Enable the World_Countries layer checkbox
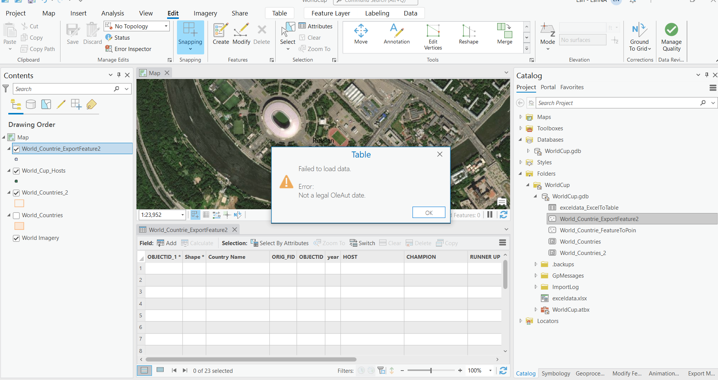 pyautogui.click(x=16, y=215)
